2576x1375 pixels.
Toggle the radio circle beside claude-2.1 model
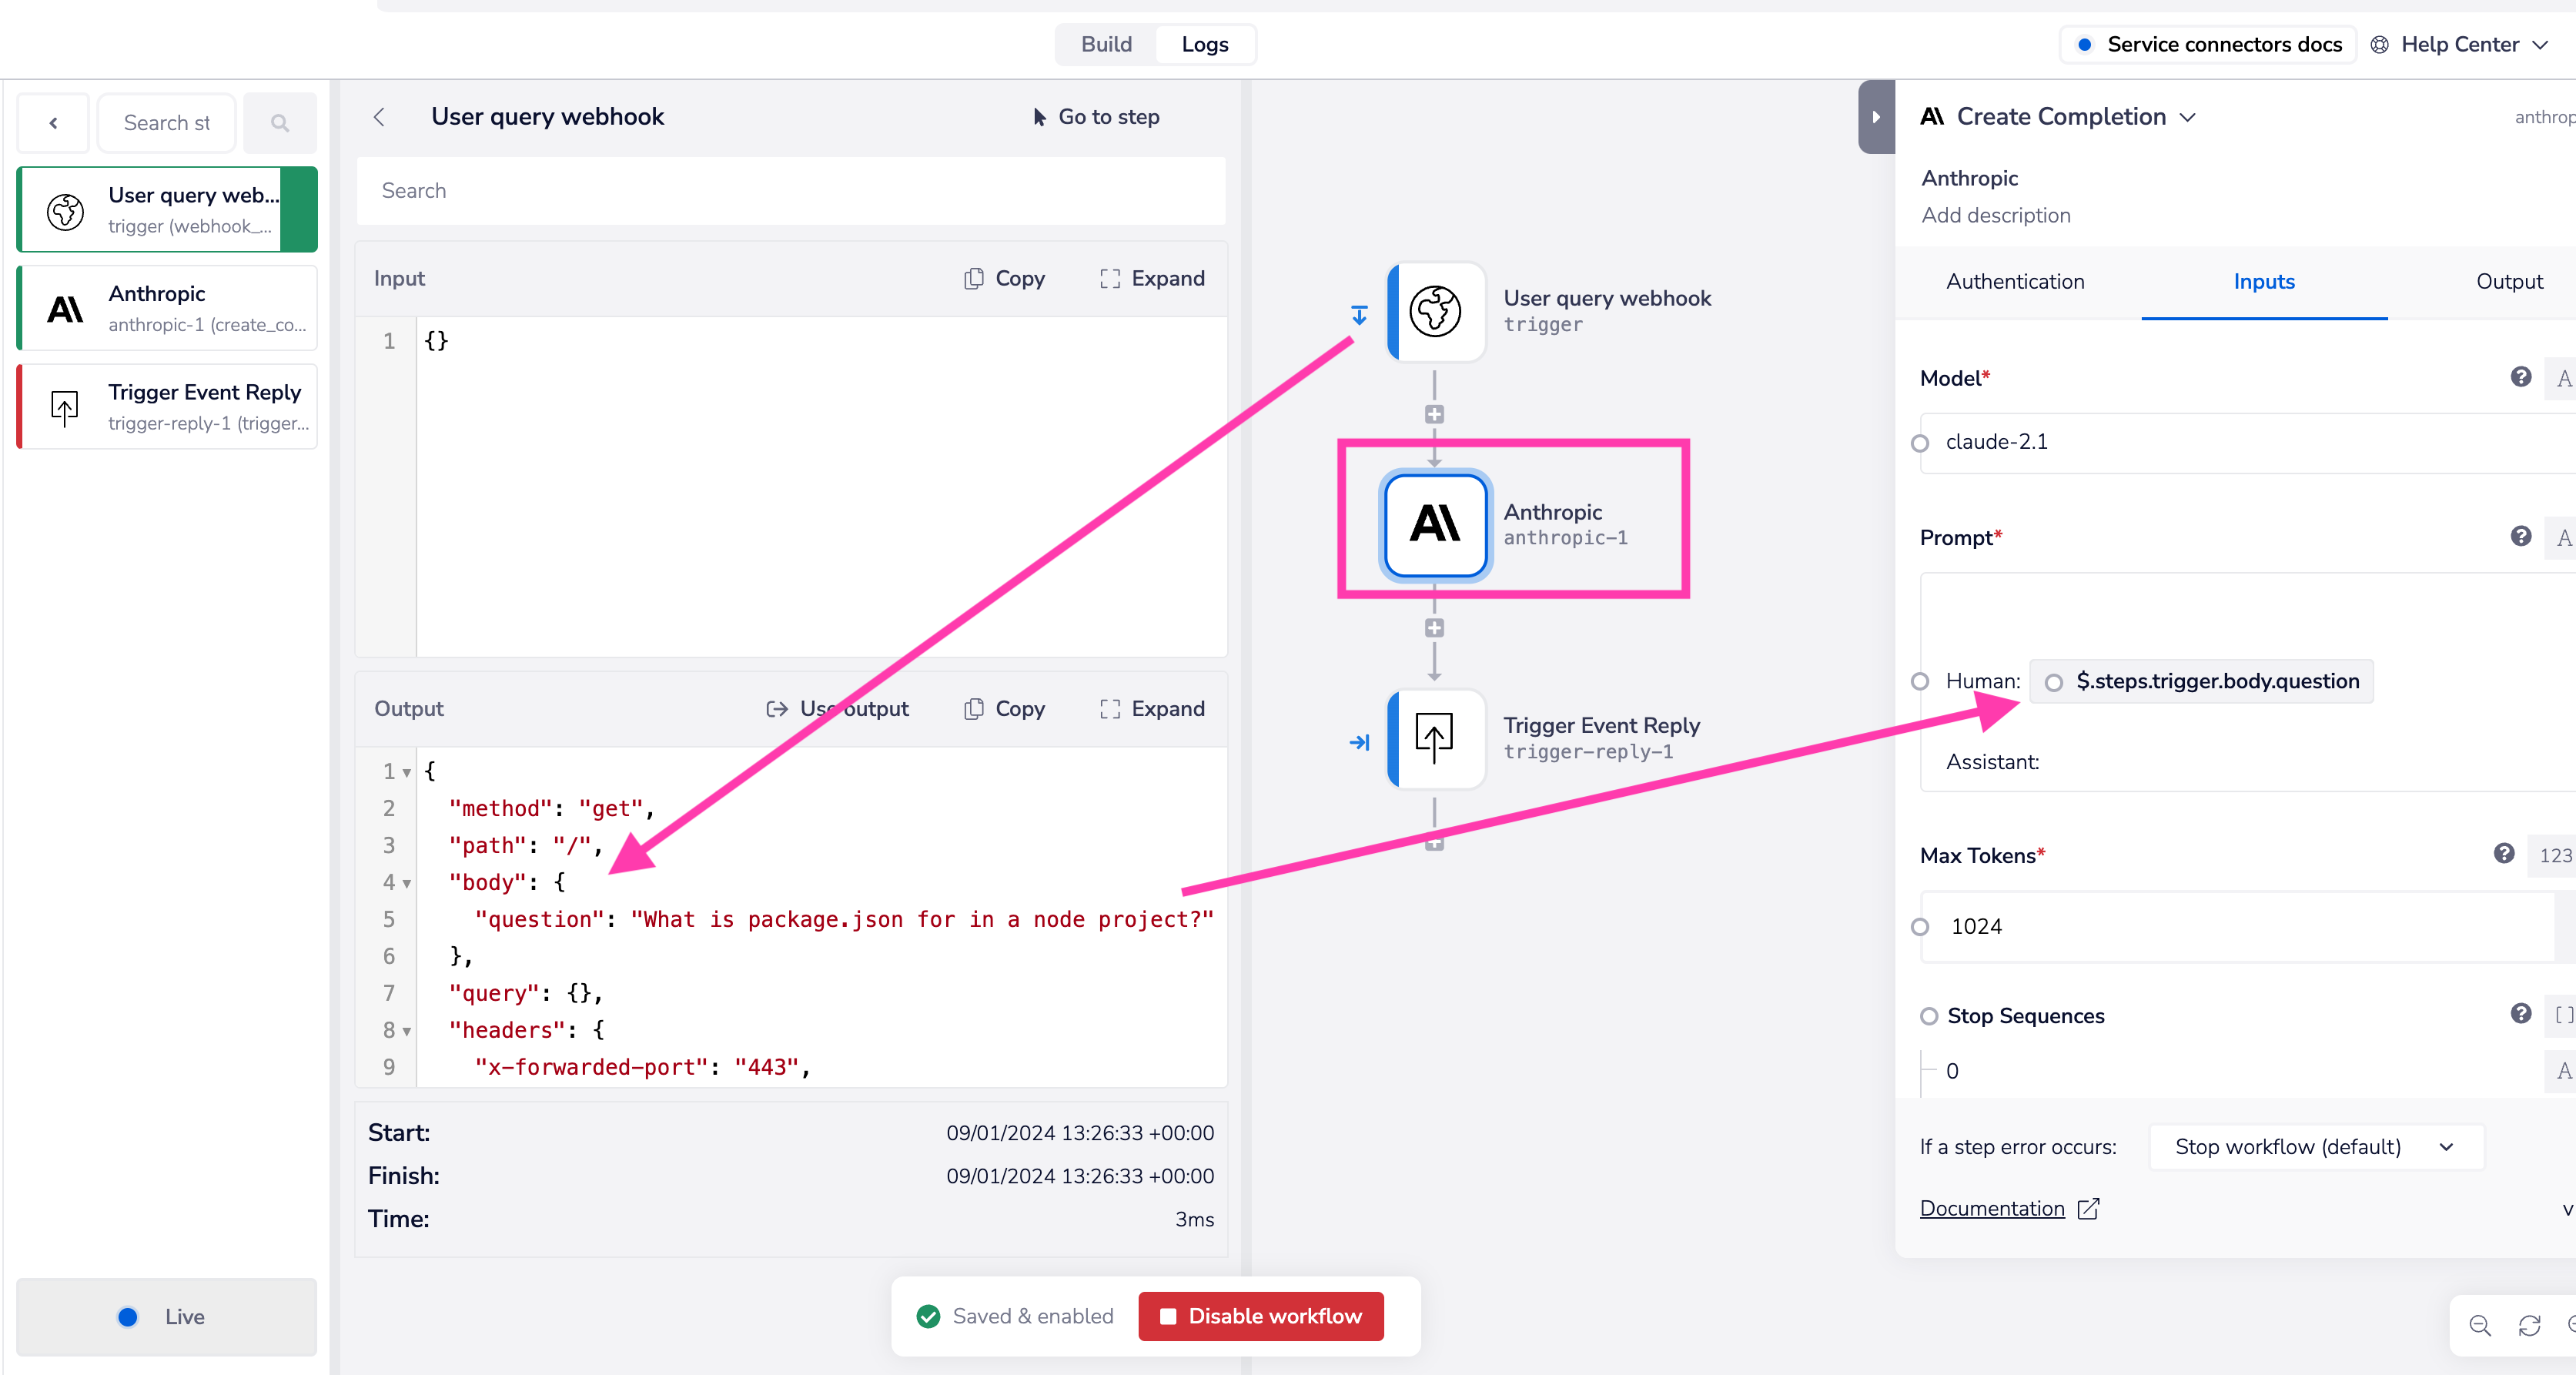pos(1919,443)
